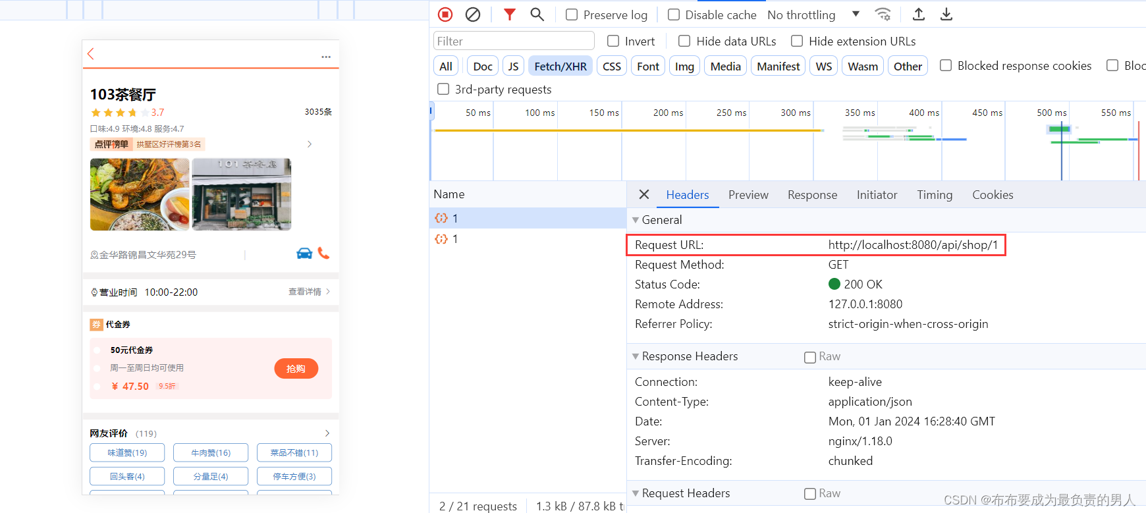The height and width of the screenshot is (513, 1146).
Task: Close the request details pane
Action: [644, 194]
